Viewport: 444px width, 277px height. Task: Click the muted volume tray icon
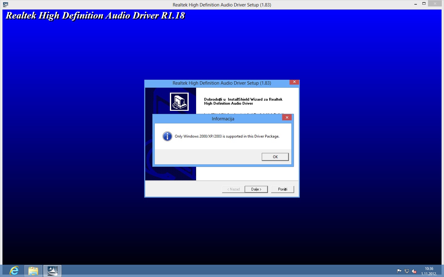[414, 271]
